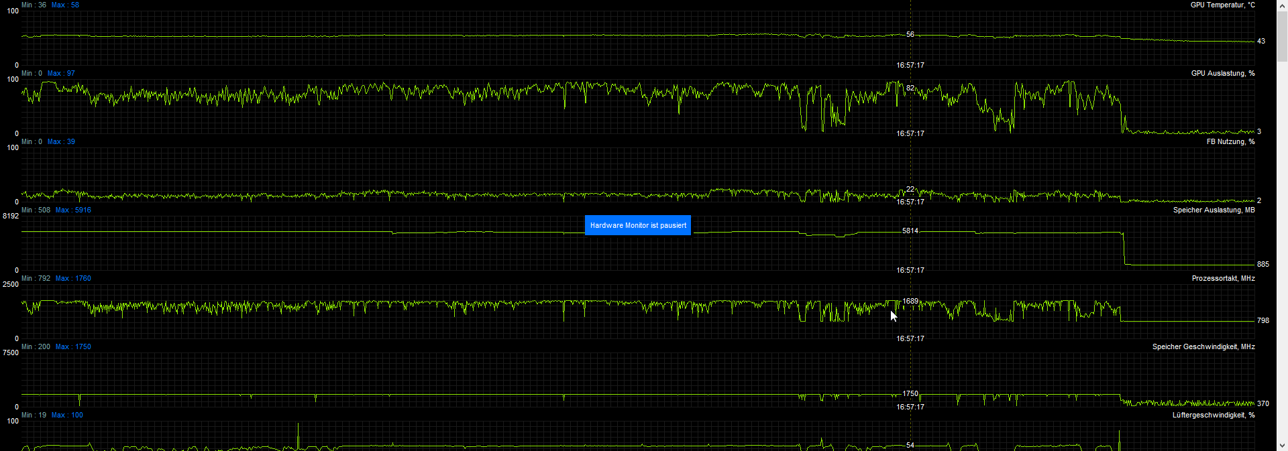Image resolution: width=1288 pixels, height=451 pixels.
Task: Click the vertical scrollbar thumb
Action: 1282,36
